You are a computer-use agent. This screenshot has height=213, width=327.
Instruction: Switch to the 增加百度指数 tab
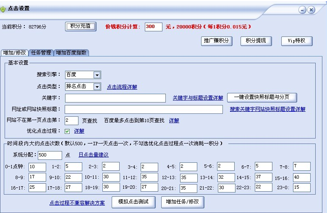[x=71, y=53]
